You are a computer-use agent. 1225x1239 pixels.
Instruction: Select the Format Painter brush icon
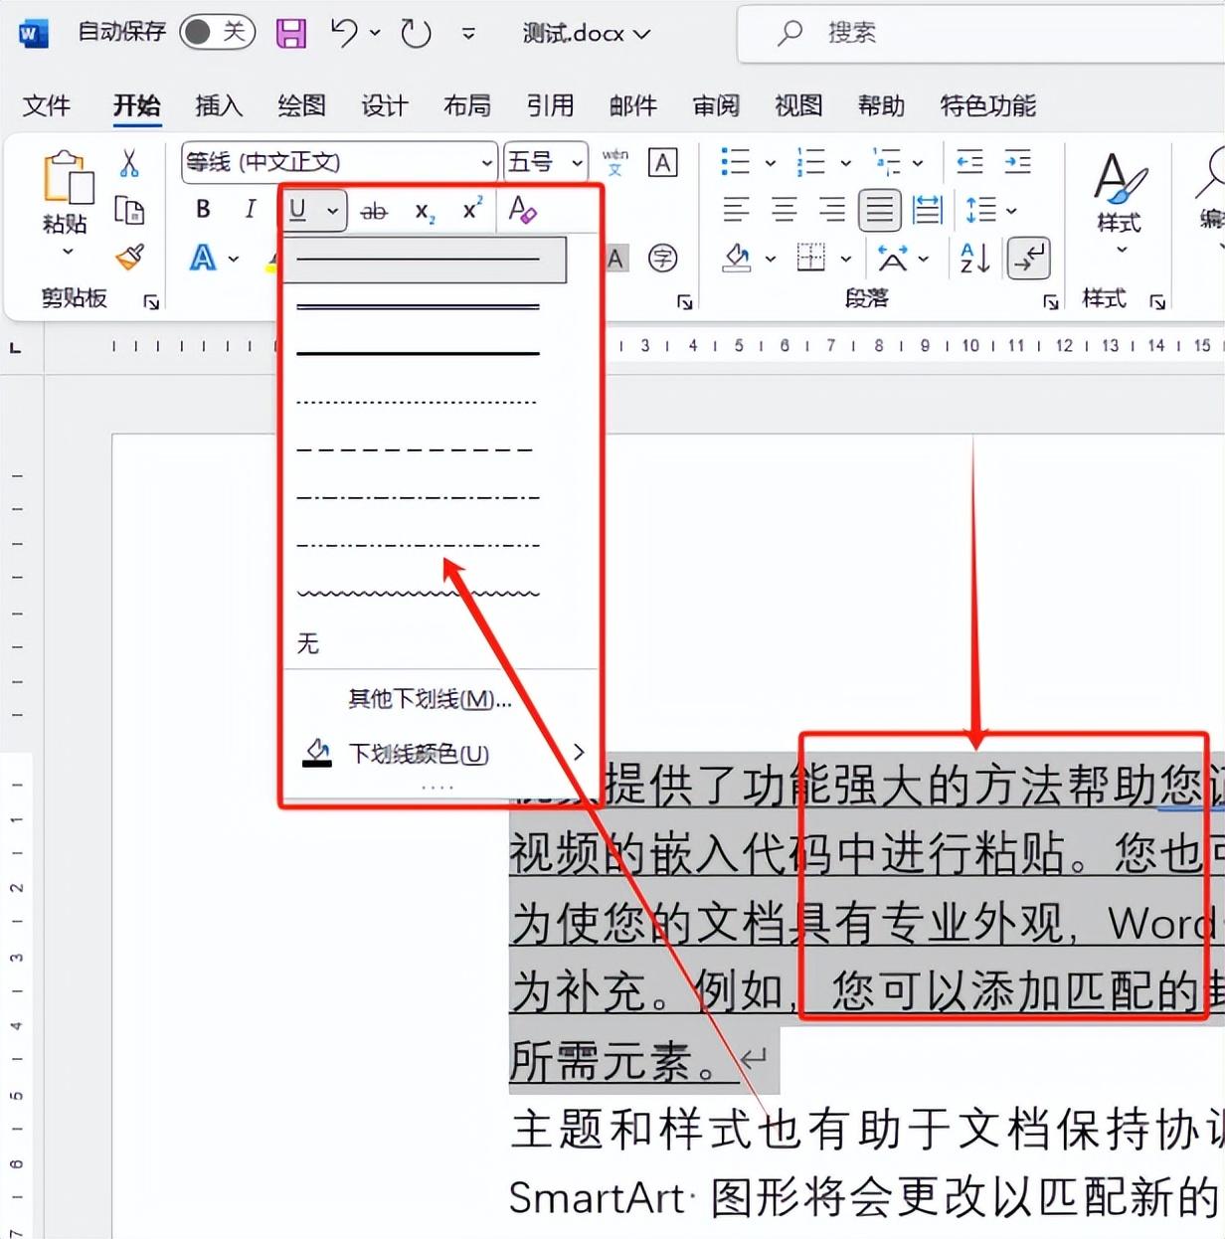point(127,257)
